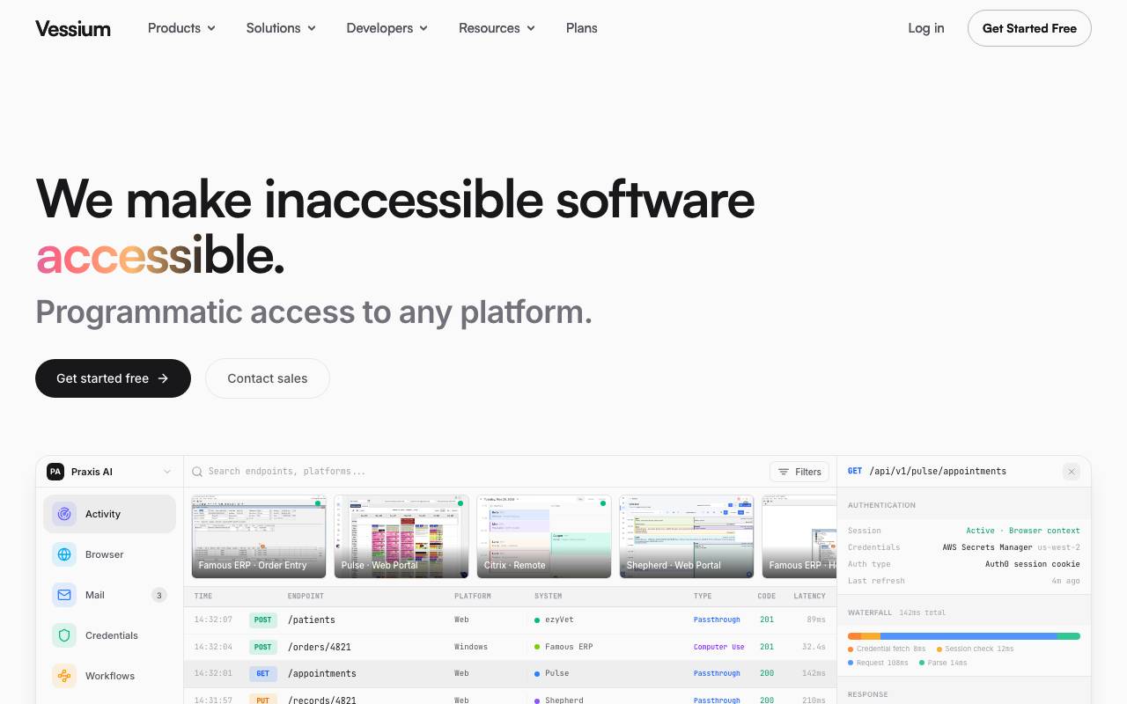Click the ezyVet system cell
Screen dimensions: 1127x704
[554, 620]
